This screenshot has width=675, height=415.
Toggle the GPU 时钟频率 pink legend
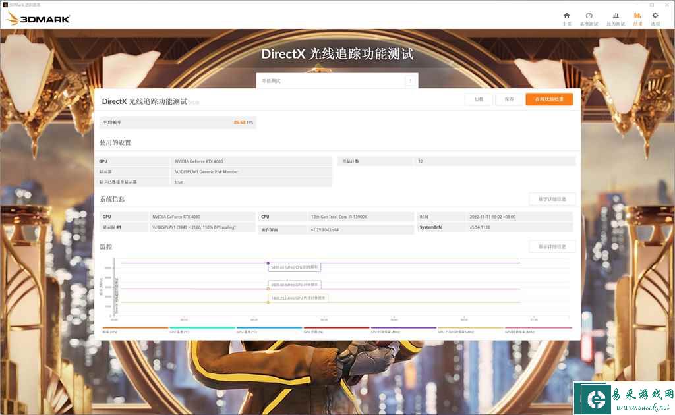tap(538, 329)
